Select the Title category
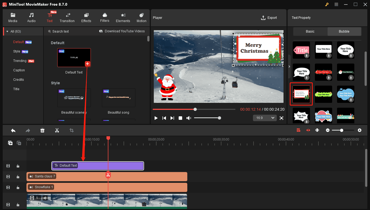 point(16,89)
